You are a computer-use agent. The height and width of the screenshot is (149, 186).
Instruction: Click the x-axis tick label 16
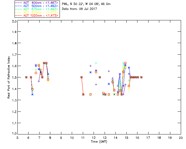(137, 138)
